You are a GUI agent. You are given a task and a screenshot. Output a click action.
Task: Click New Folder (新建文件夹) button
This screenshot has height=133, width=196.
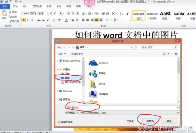click(x=77, y=54)
